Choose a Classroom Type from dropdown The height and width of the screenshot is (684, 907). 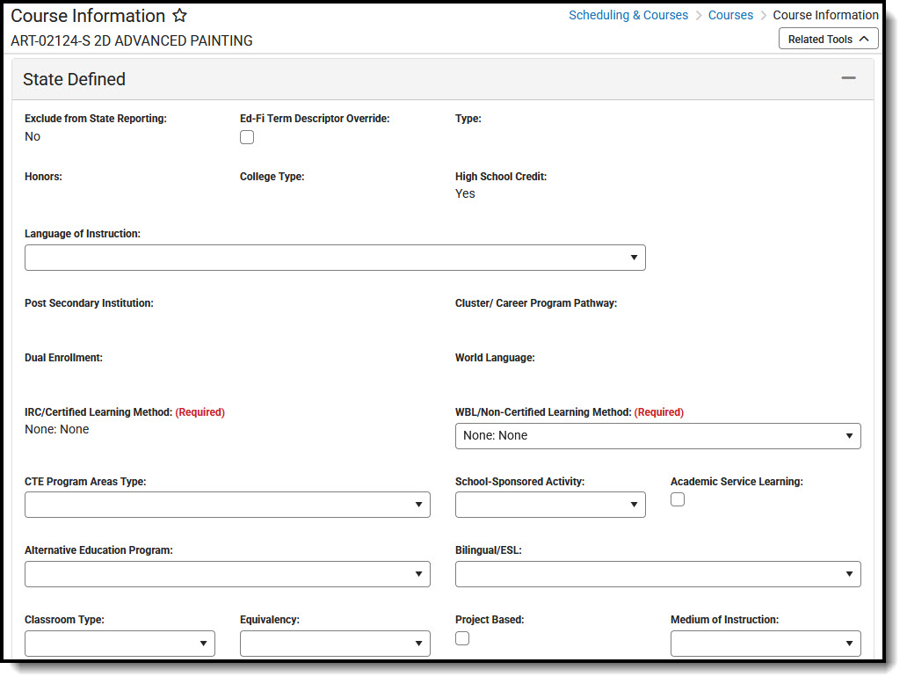click(120, 644)
